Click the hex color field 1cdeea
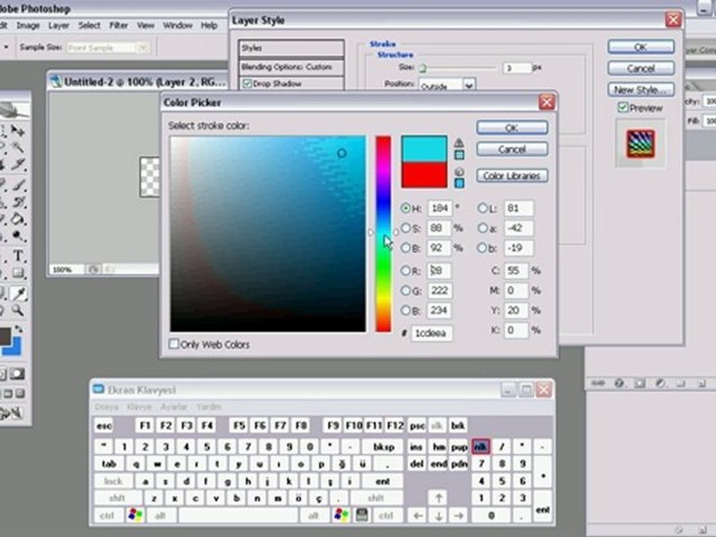 click(432, 333)
